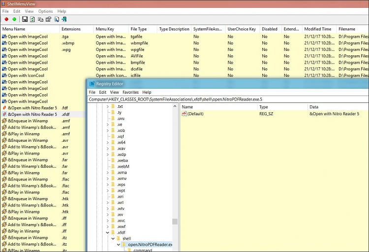369x252 pixels.
Task: Open the Options menu in ShellMenuView
Action: coord(45,11)
